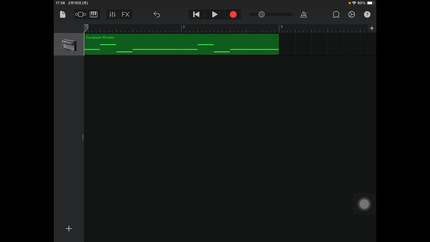The image size is (430, 242).
Task: Show the FX panel
Action: pyautogui.click(x=125, y=14)
